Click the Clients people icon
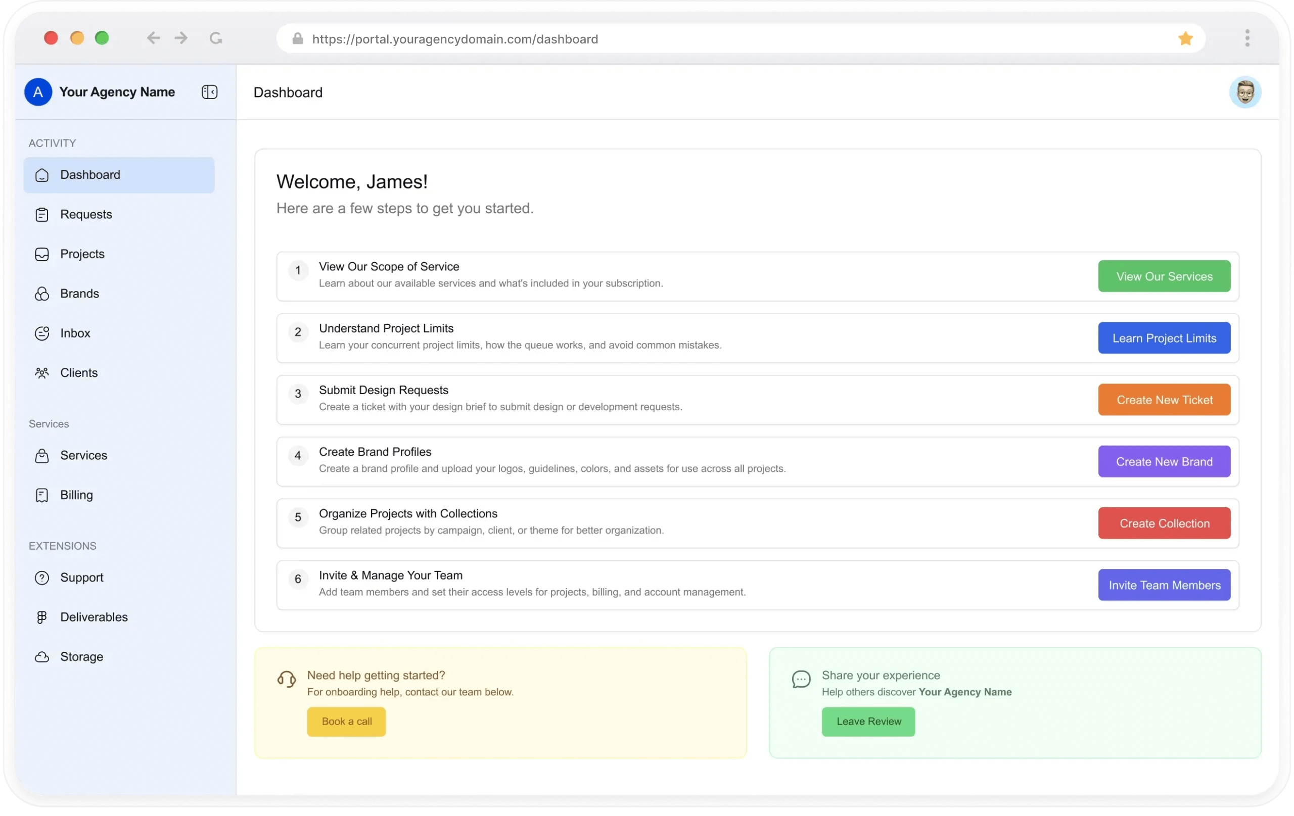Image resolution: width=1294 pixels, height=816 pixels. (x=42, y=373)
